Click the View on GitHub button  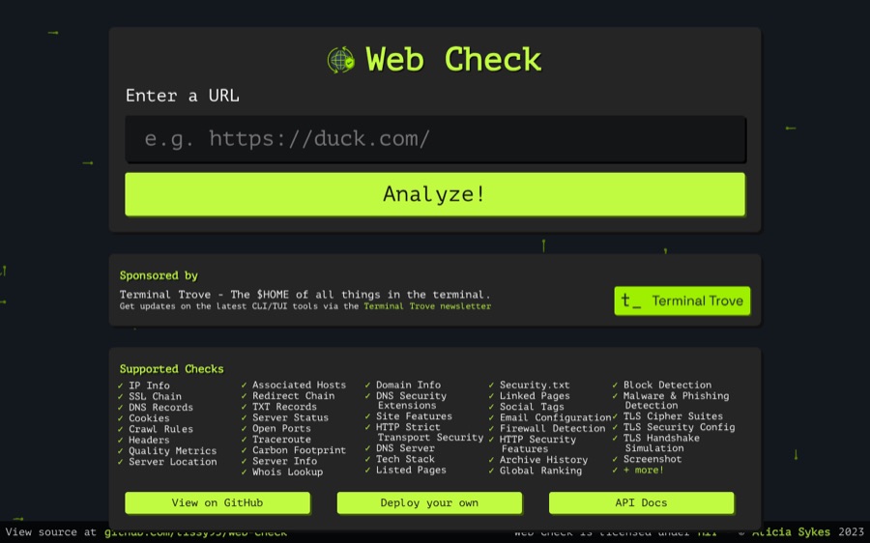pos(217,502)
